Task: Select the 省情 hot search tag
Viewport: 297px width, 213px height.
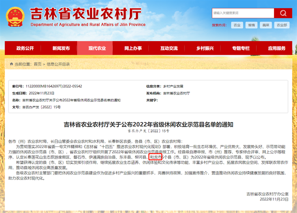Action: (x=252, y=25)
